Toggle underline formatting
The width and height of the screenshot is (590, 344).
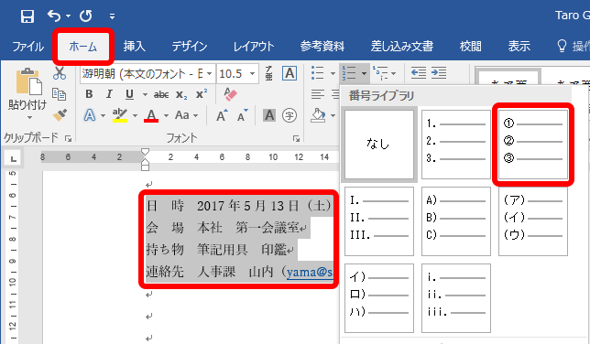coord(129,94)
